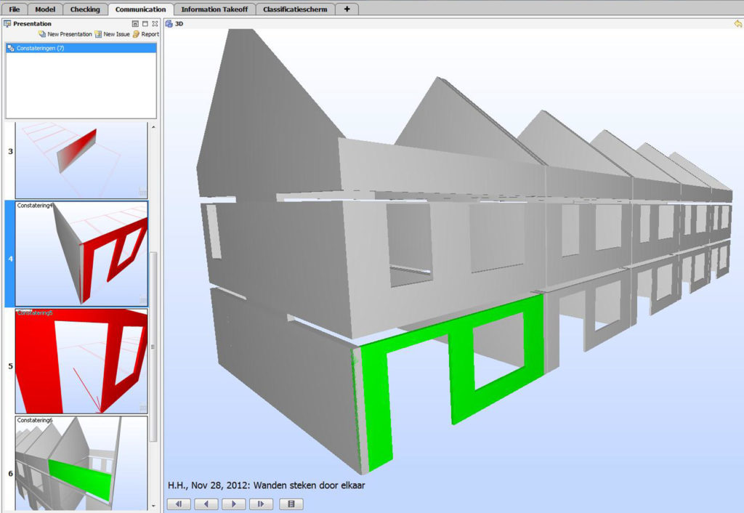Click scroll up arrow of slide list
The height and width of the screenshot is (513, 744).
tap(153, 126)
